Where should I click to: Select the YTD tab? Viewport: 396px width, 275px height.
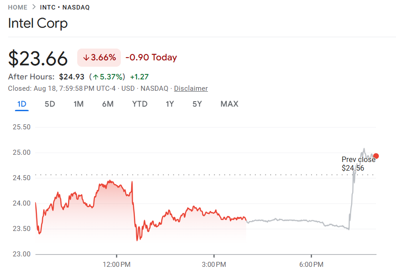click(140, 104)
